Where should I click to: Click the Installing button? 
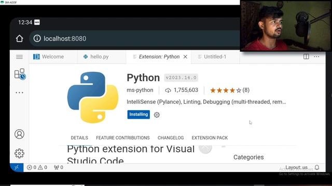tap(139, 114)
